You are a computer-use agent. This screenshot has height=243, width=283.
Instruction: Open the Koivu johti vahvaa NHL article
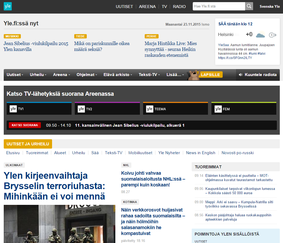click(153, 179)
